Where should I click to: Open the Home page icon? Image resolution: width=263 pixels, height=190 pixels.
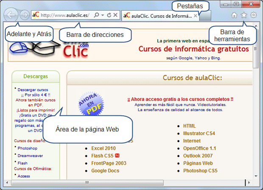pyautogui.click(x=234, y=15)
